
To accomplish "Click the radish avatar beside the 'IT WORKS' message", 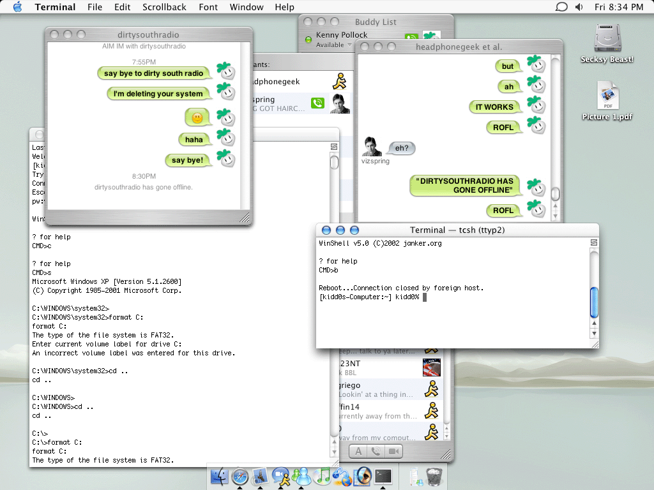I will (x=536, y=105).
